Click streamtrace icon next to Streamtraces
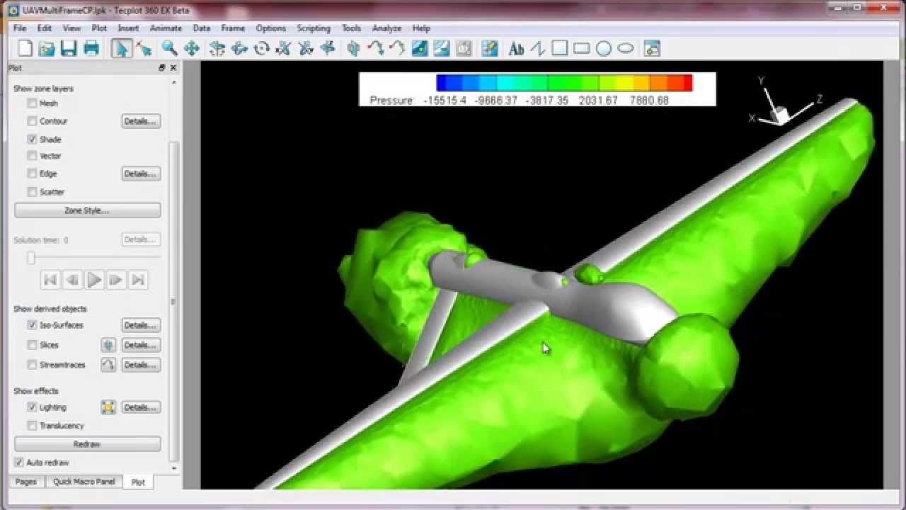 click(108, 365)
